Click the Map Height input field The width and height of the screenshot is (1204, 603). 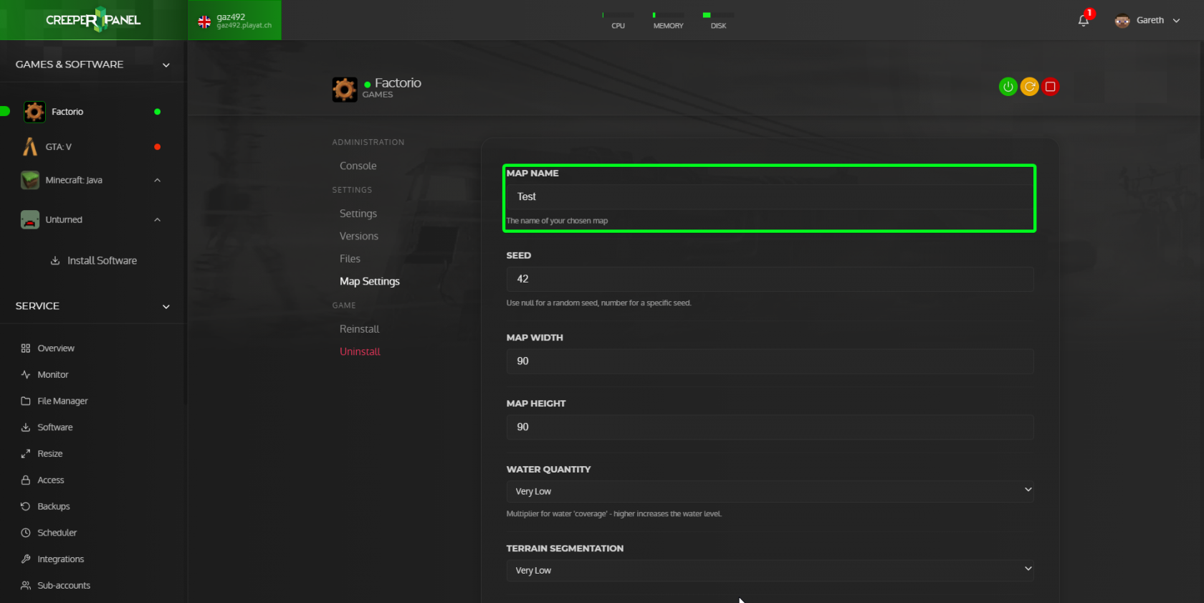(x=770, y=427)
